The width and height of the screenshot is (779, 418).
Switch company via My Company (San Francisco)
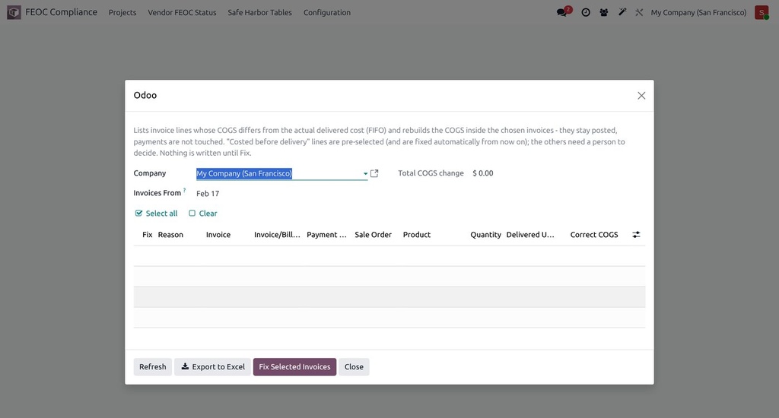[x=698, y=12]
